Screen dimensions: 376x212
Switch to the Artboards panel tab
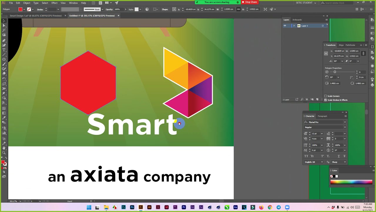297,20
